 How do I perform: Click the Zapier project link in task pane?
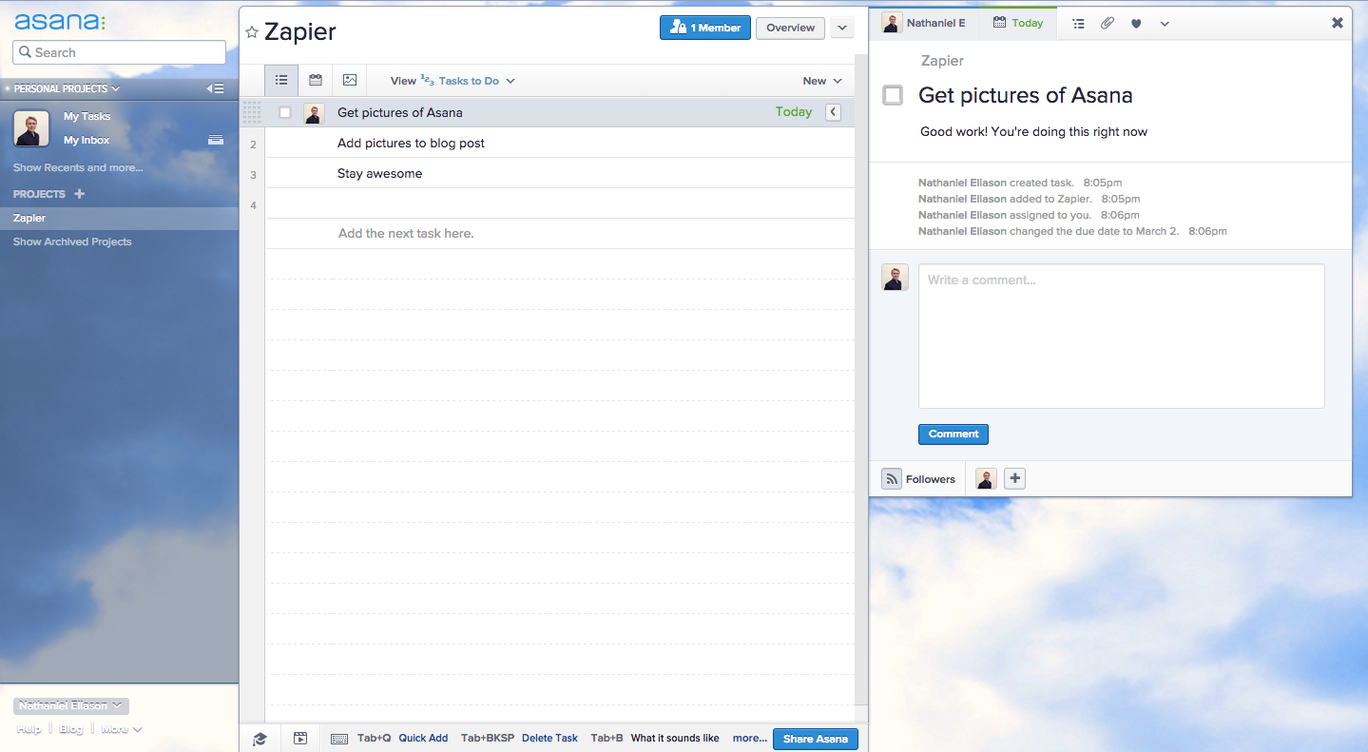942,61
